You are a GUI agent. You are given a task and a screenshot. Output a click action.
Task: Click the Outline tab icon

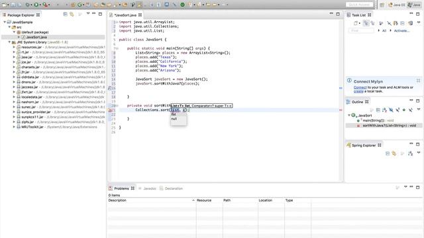pos(348,102)
